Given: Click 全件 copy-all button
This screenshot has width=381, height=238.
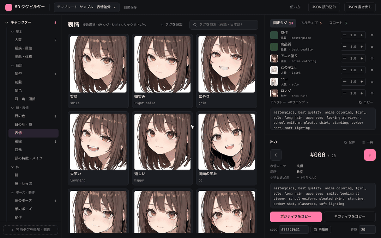Looking at the screenshot, I should 349,142.
